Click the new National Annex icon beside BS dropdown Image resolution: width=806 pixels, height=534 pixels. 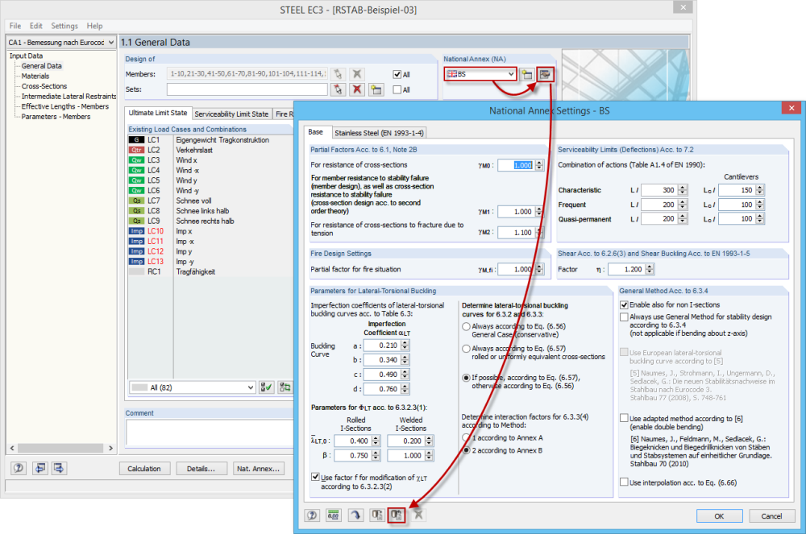(x=526, y=74)
